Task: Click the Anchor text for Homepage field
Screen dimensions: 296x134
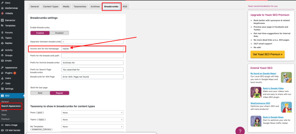Action: [x=92, y=49]
